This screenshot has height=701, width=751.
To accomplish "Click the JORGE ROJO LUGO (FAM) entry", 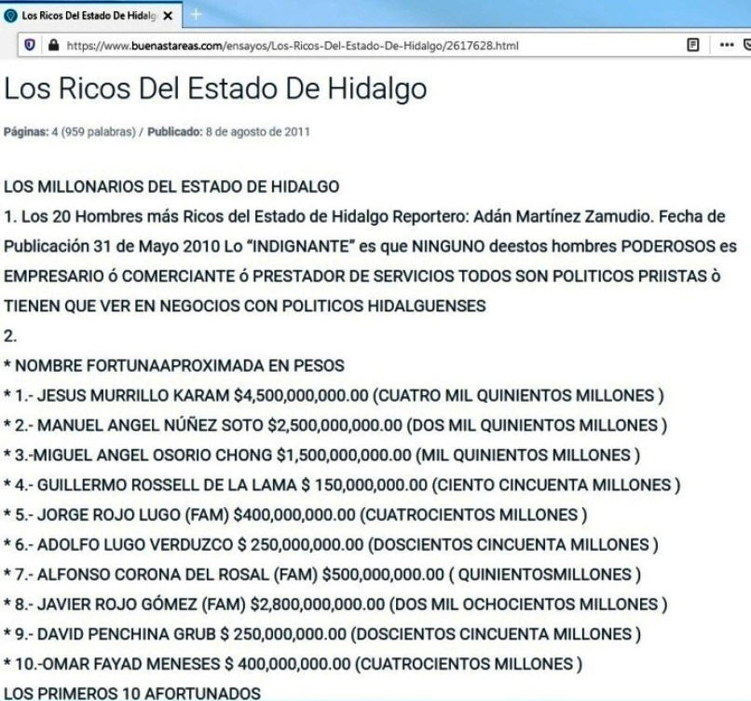I will click(295, 515).
